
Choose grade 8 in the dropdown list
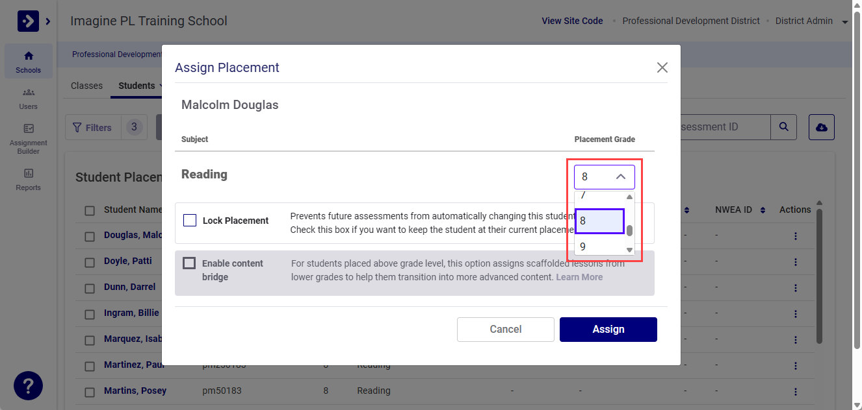pyautogui.click(x=599, y=221)
